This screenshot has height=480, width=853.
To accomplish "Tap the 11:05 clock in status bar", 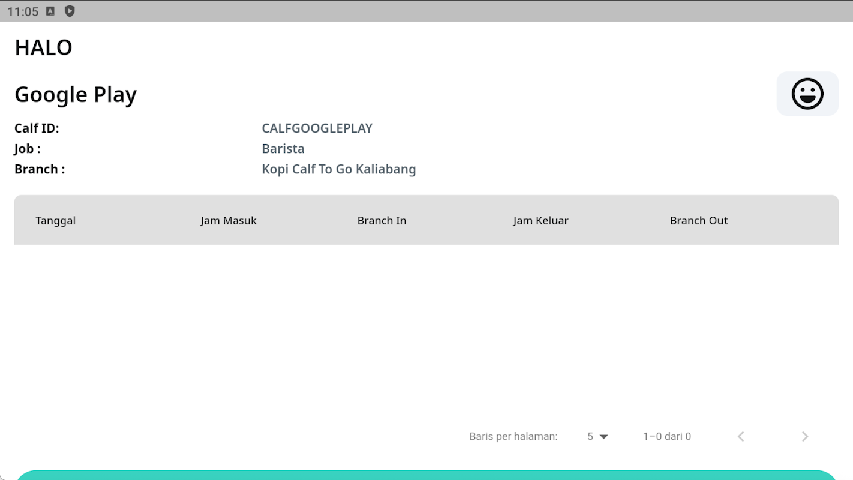I will [x=23, y=11].
